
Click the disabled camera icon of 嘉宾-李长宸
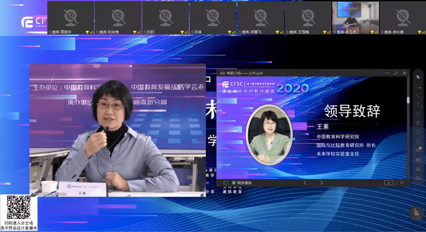click(x=403, y=17)
